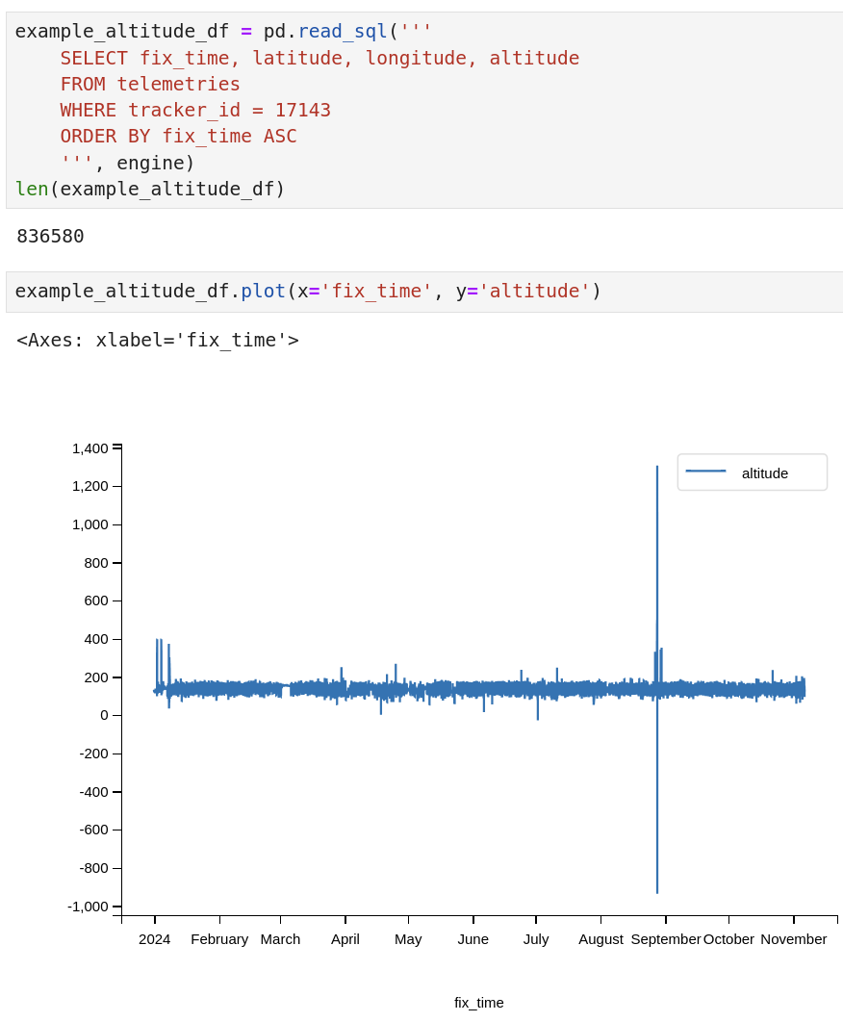
Task: Click the len(example_altitude_df) code line
Action: click(x=150, y=189)
